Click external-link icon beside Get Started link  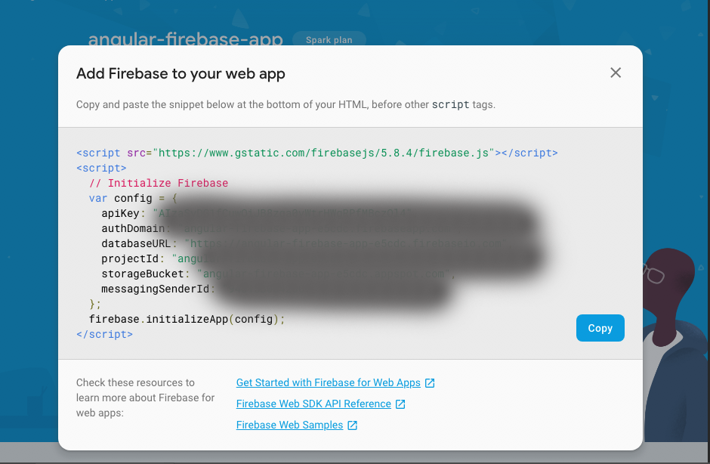pos(430,383)
